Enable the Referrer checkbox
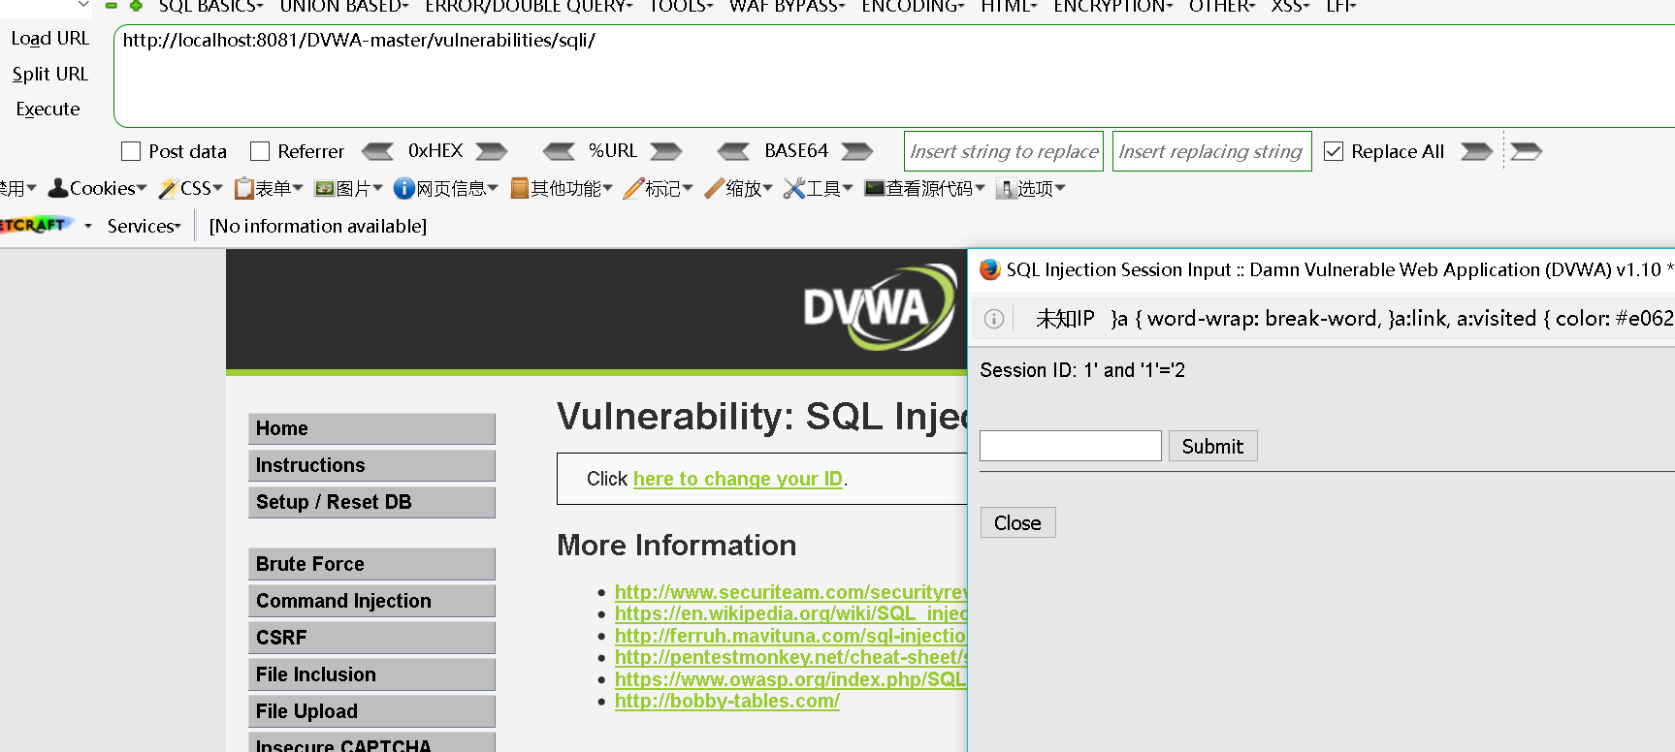 click(x=260, y=151)
